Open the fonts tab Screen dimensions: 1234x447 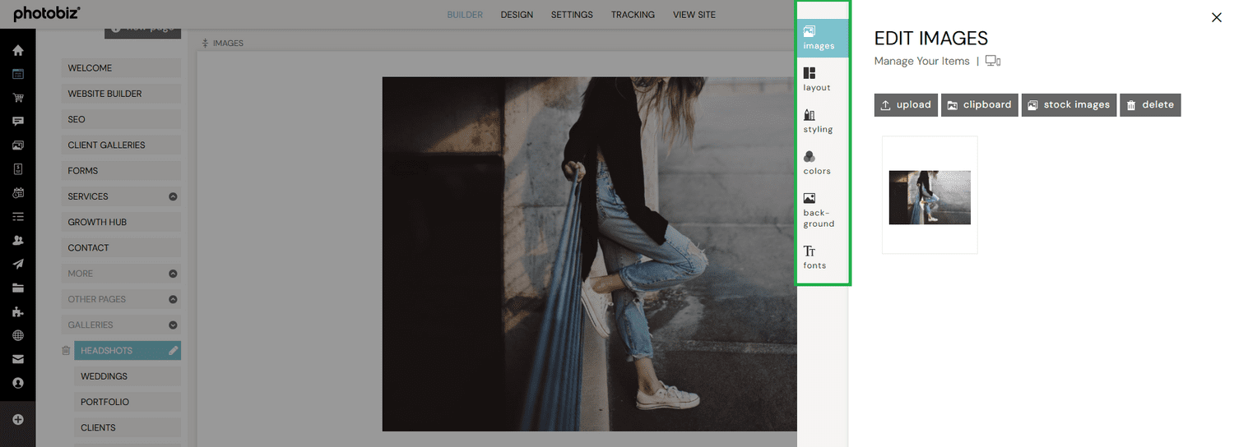tap(814, 257)
